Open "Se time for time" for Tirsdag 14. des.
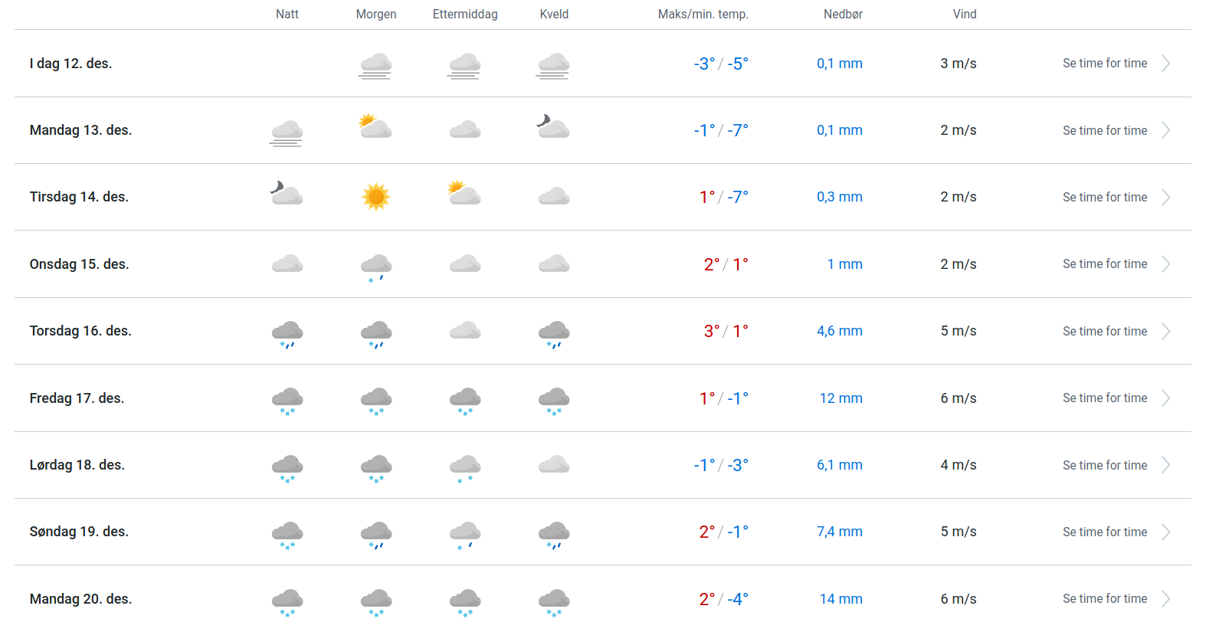 point(1104,197)
